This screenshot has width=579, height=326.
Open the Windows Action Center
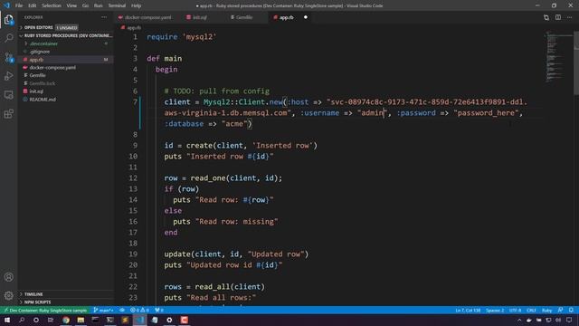[569, 320]
